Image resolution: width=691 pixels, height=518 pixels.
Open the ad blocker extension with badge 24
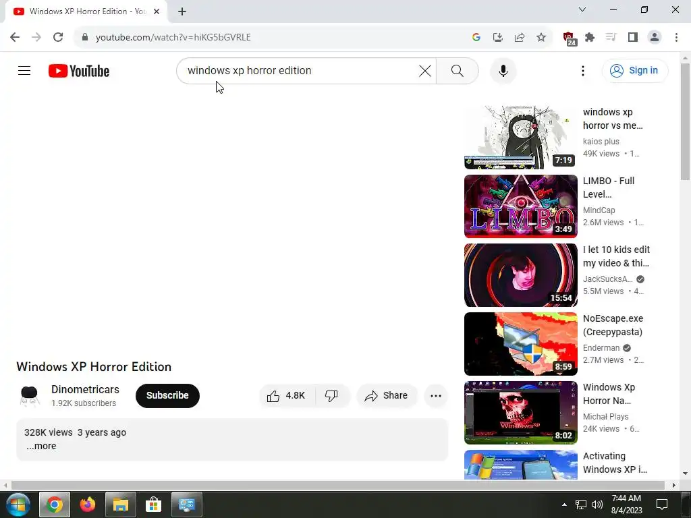click(569, 38)
